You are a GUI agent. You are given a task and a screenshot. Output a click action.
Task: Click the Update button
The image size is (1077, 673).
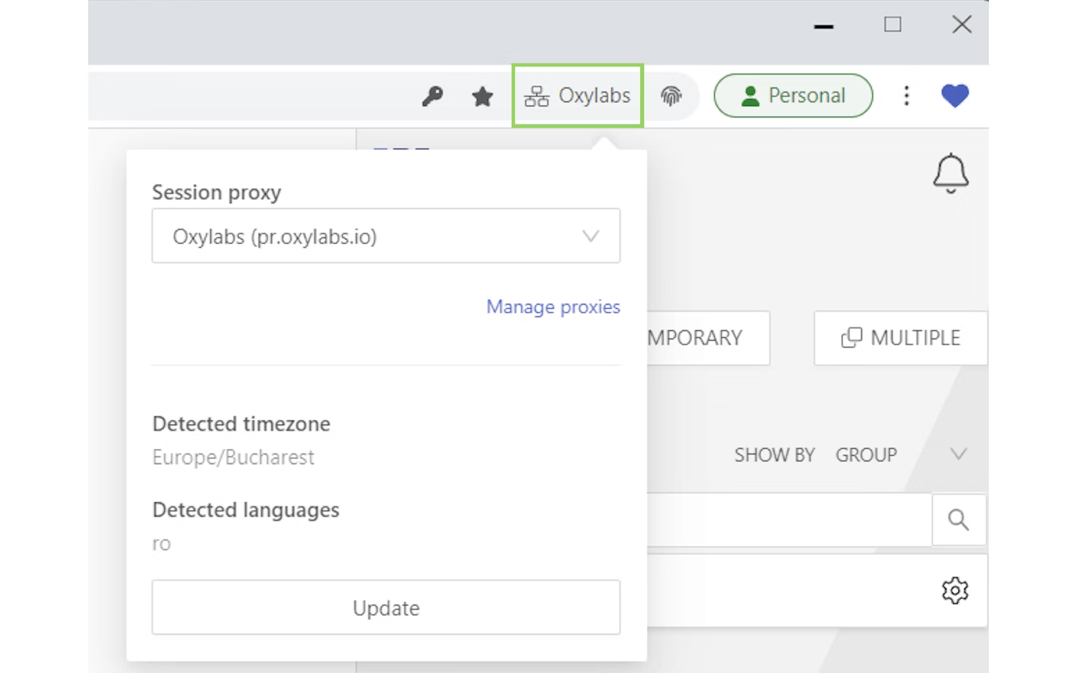386,607
